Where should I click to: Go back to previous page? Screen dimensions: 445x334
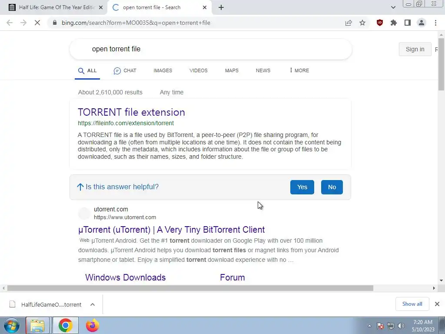(10, 23)
